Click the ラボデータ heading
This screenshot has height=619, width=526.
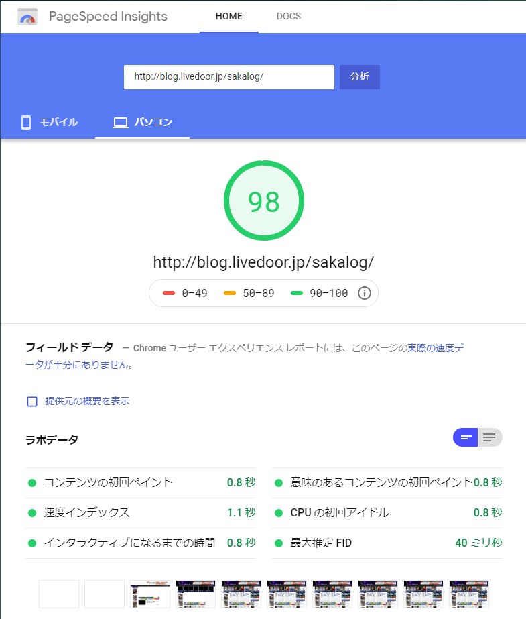click(x=52, y=439)
